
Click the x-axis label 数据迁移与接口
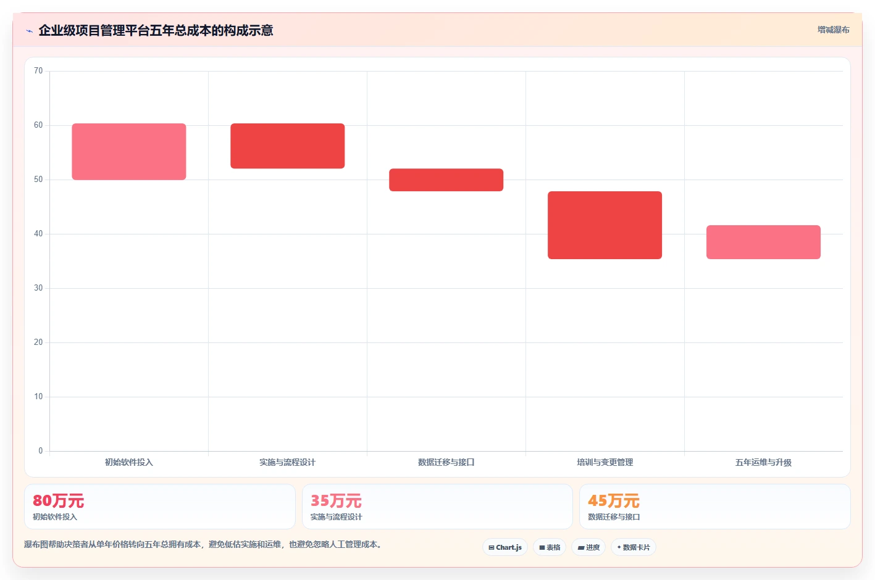(446, 462)
